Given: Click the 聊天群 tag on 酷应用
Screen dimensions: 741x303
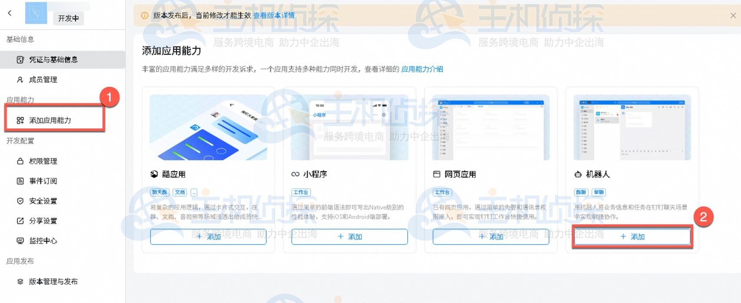Looking at the screenshot, I should pyautogui.click(x=160, y=192).
